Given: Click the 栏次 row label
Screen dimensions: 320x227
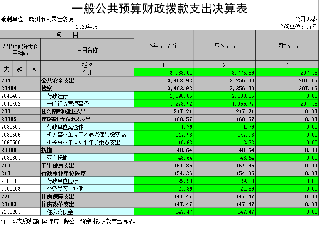Looking at the screenshot, I should point(87,65).
